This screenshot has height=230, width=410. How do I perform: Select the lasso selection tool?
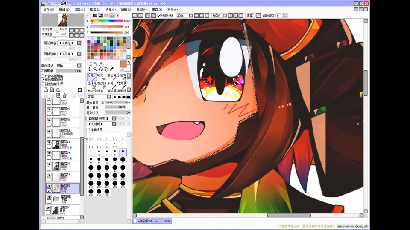click(x=95, y=63)
